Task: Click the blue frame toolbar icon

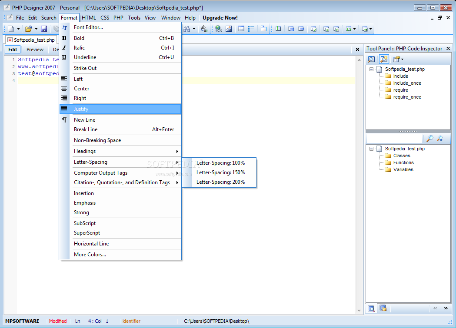Action: [263, 29]
